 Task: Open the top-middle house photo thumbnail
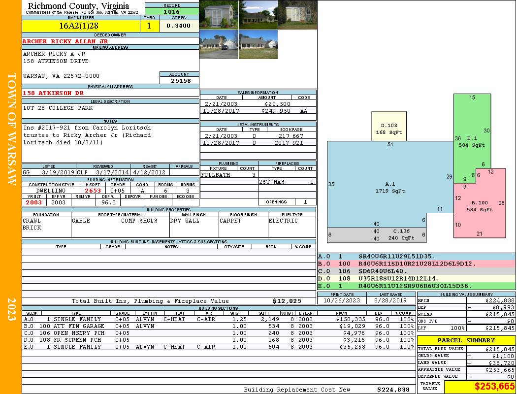point(258,15)
